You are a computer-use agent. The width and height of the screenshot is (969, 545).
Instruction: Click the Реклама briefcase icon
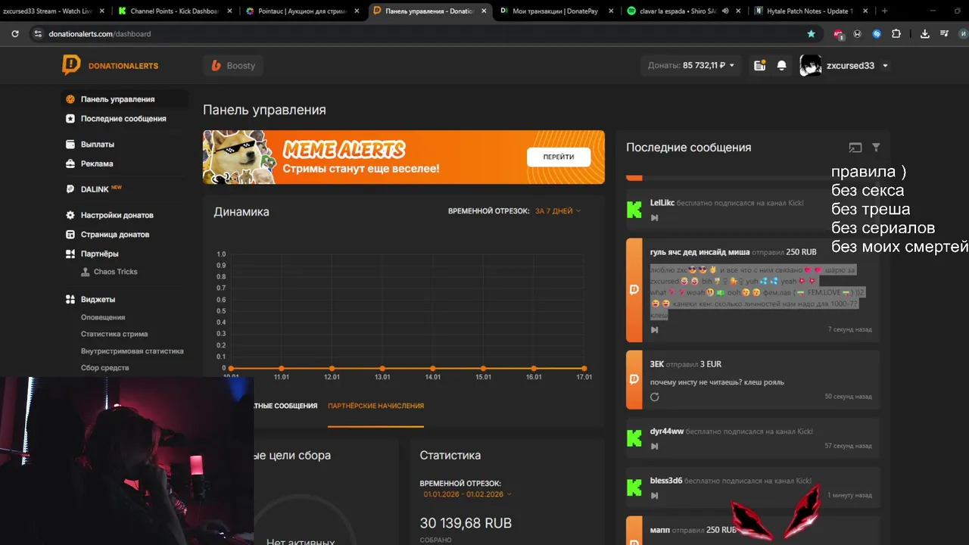click(x=70, y=163)
